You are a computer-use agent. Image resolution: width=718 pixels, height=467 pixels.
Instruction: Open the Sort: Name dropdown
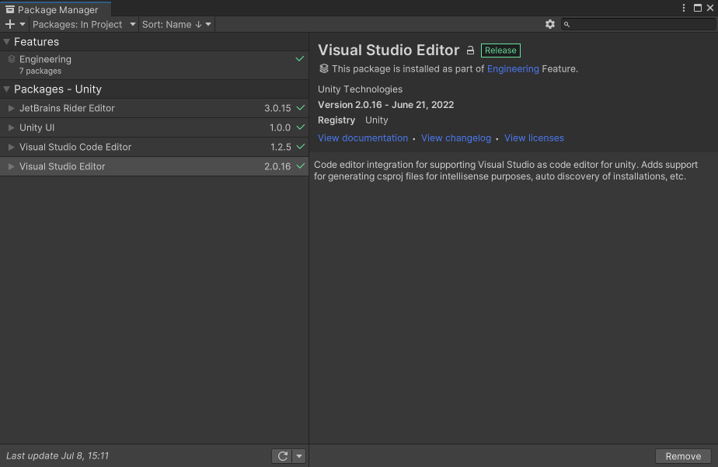176,24
